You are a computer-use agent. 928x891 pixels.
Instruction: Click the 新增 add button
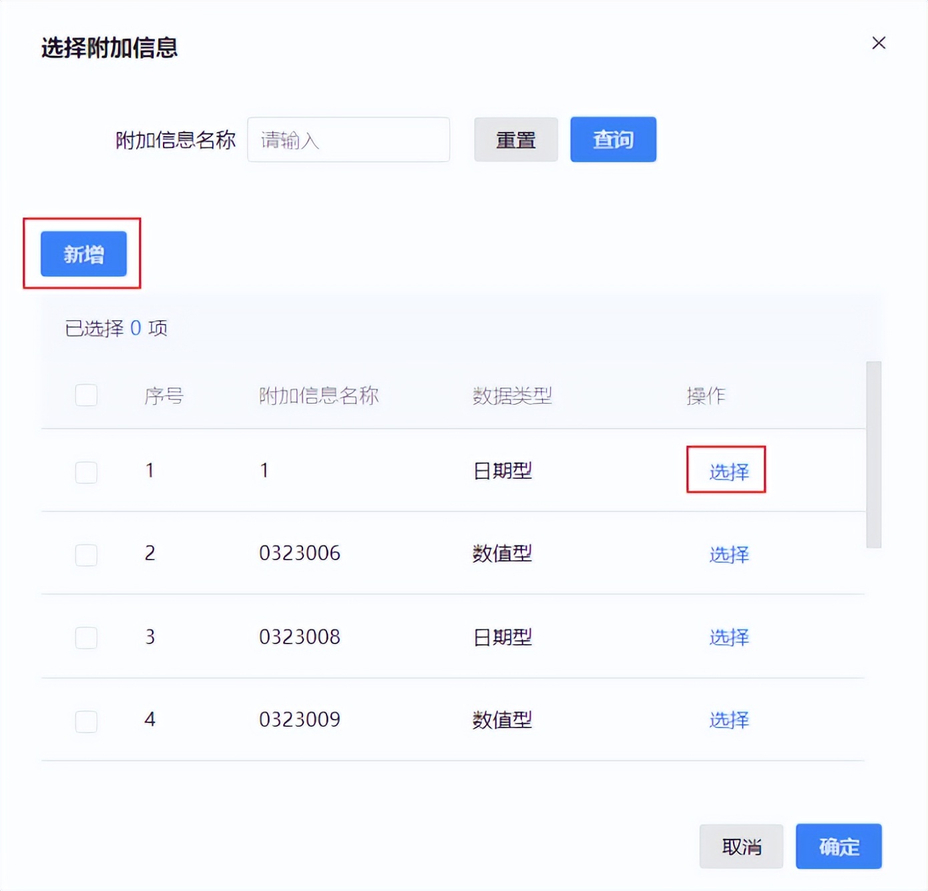coord(83,253)
